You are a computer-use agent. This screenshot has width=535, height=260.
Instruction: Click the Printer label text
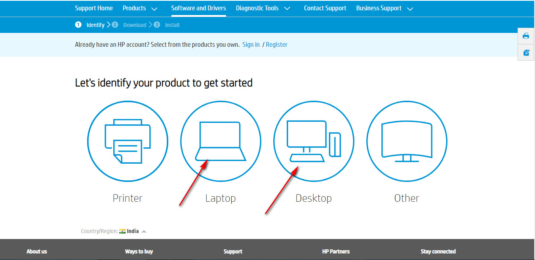[128, 198]
